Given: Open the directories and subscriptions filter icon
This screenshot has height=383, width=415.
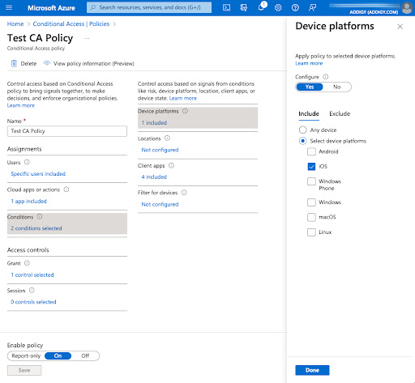Looking at the screenshot, I should pos(244,7).
